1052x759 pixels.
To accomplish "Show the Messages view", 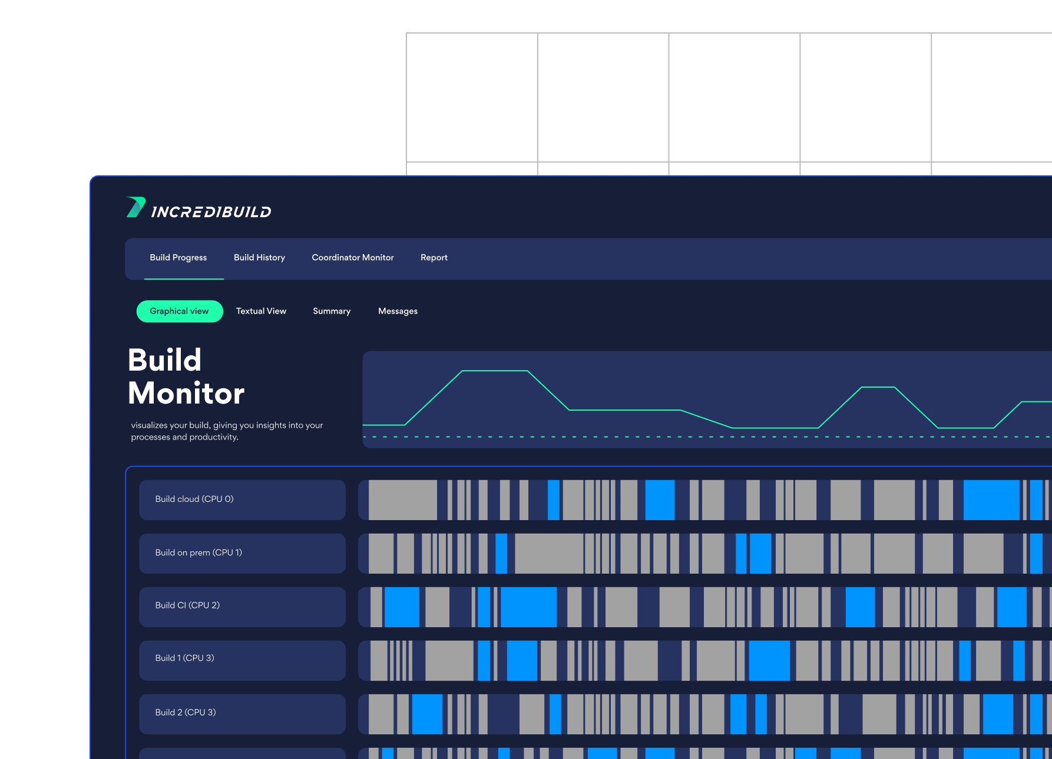I will (398, 311).
